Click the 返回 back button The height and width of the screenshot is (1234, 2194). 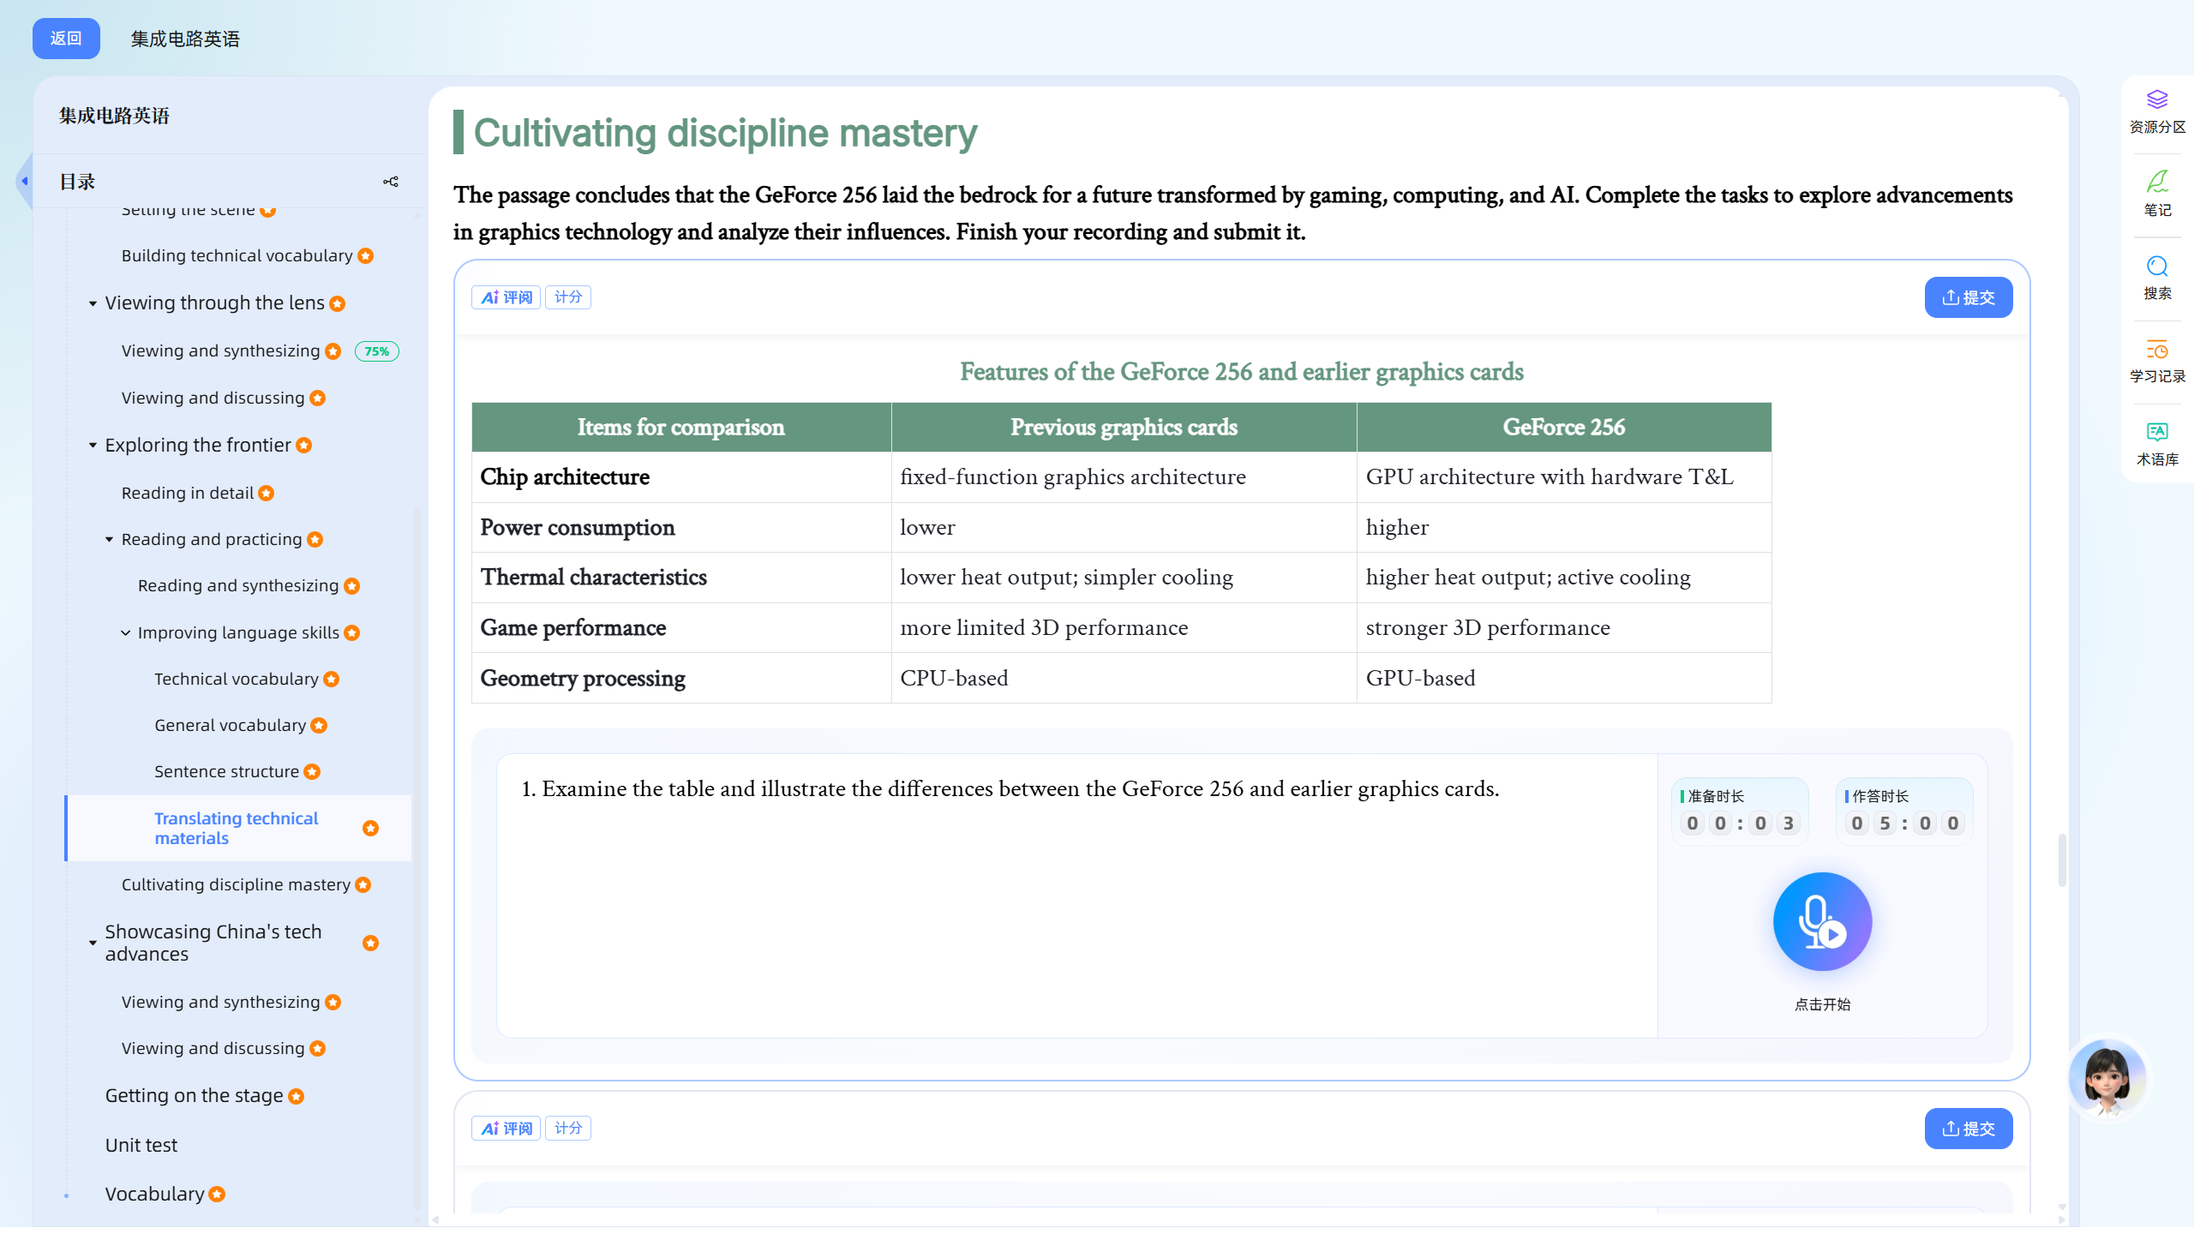(66, 39)
